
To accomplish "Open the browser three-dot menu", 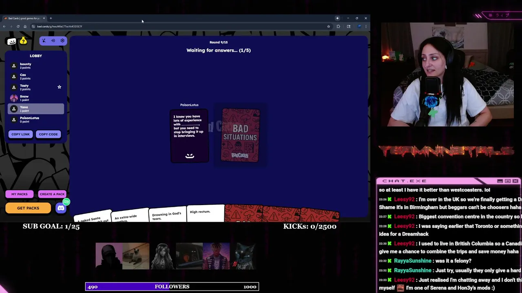I will [366, 26].
